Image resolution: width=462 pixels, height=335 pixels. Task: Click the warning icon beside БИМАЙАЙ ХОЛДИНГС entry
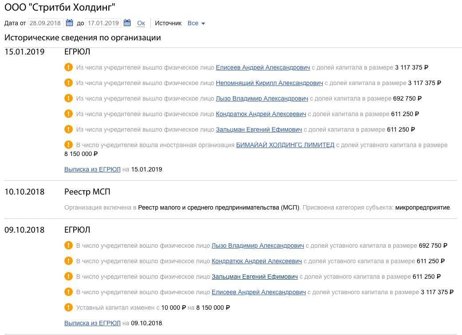point(68,145)
